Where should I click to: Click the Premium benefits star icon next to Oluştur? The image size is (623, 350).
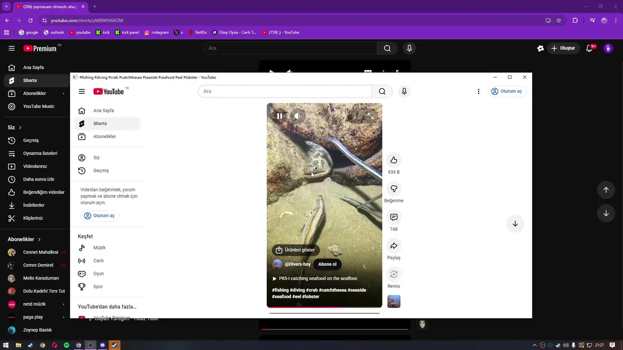(540, 48)
